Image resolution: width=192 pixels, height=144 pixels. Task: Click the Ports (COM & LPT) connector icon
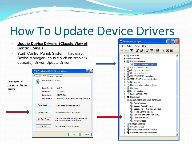(128, 94)
